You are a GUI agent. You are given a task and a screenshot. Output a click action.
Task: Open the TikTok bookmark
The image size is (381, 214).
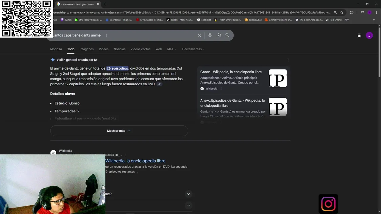click(179, 20)
